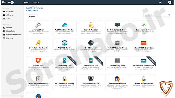Click the Credentialed Patch Audit keys icon

point(38,43)
